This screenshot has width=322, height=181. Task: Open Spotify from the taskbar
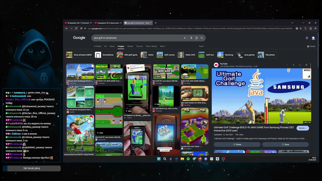(188, 159)
